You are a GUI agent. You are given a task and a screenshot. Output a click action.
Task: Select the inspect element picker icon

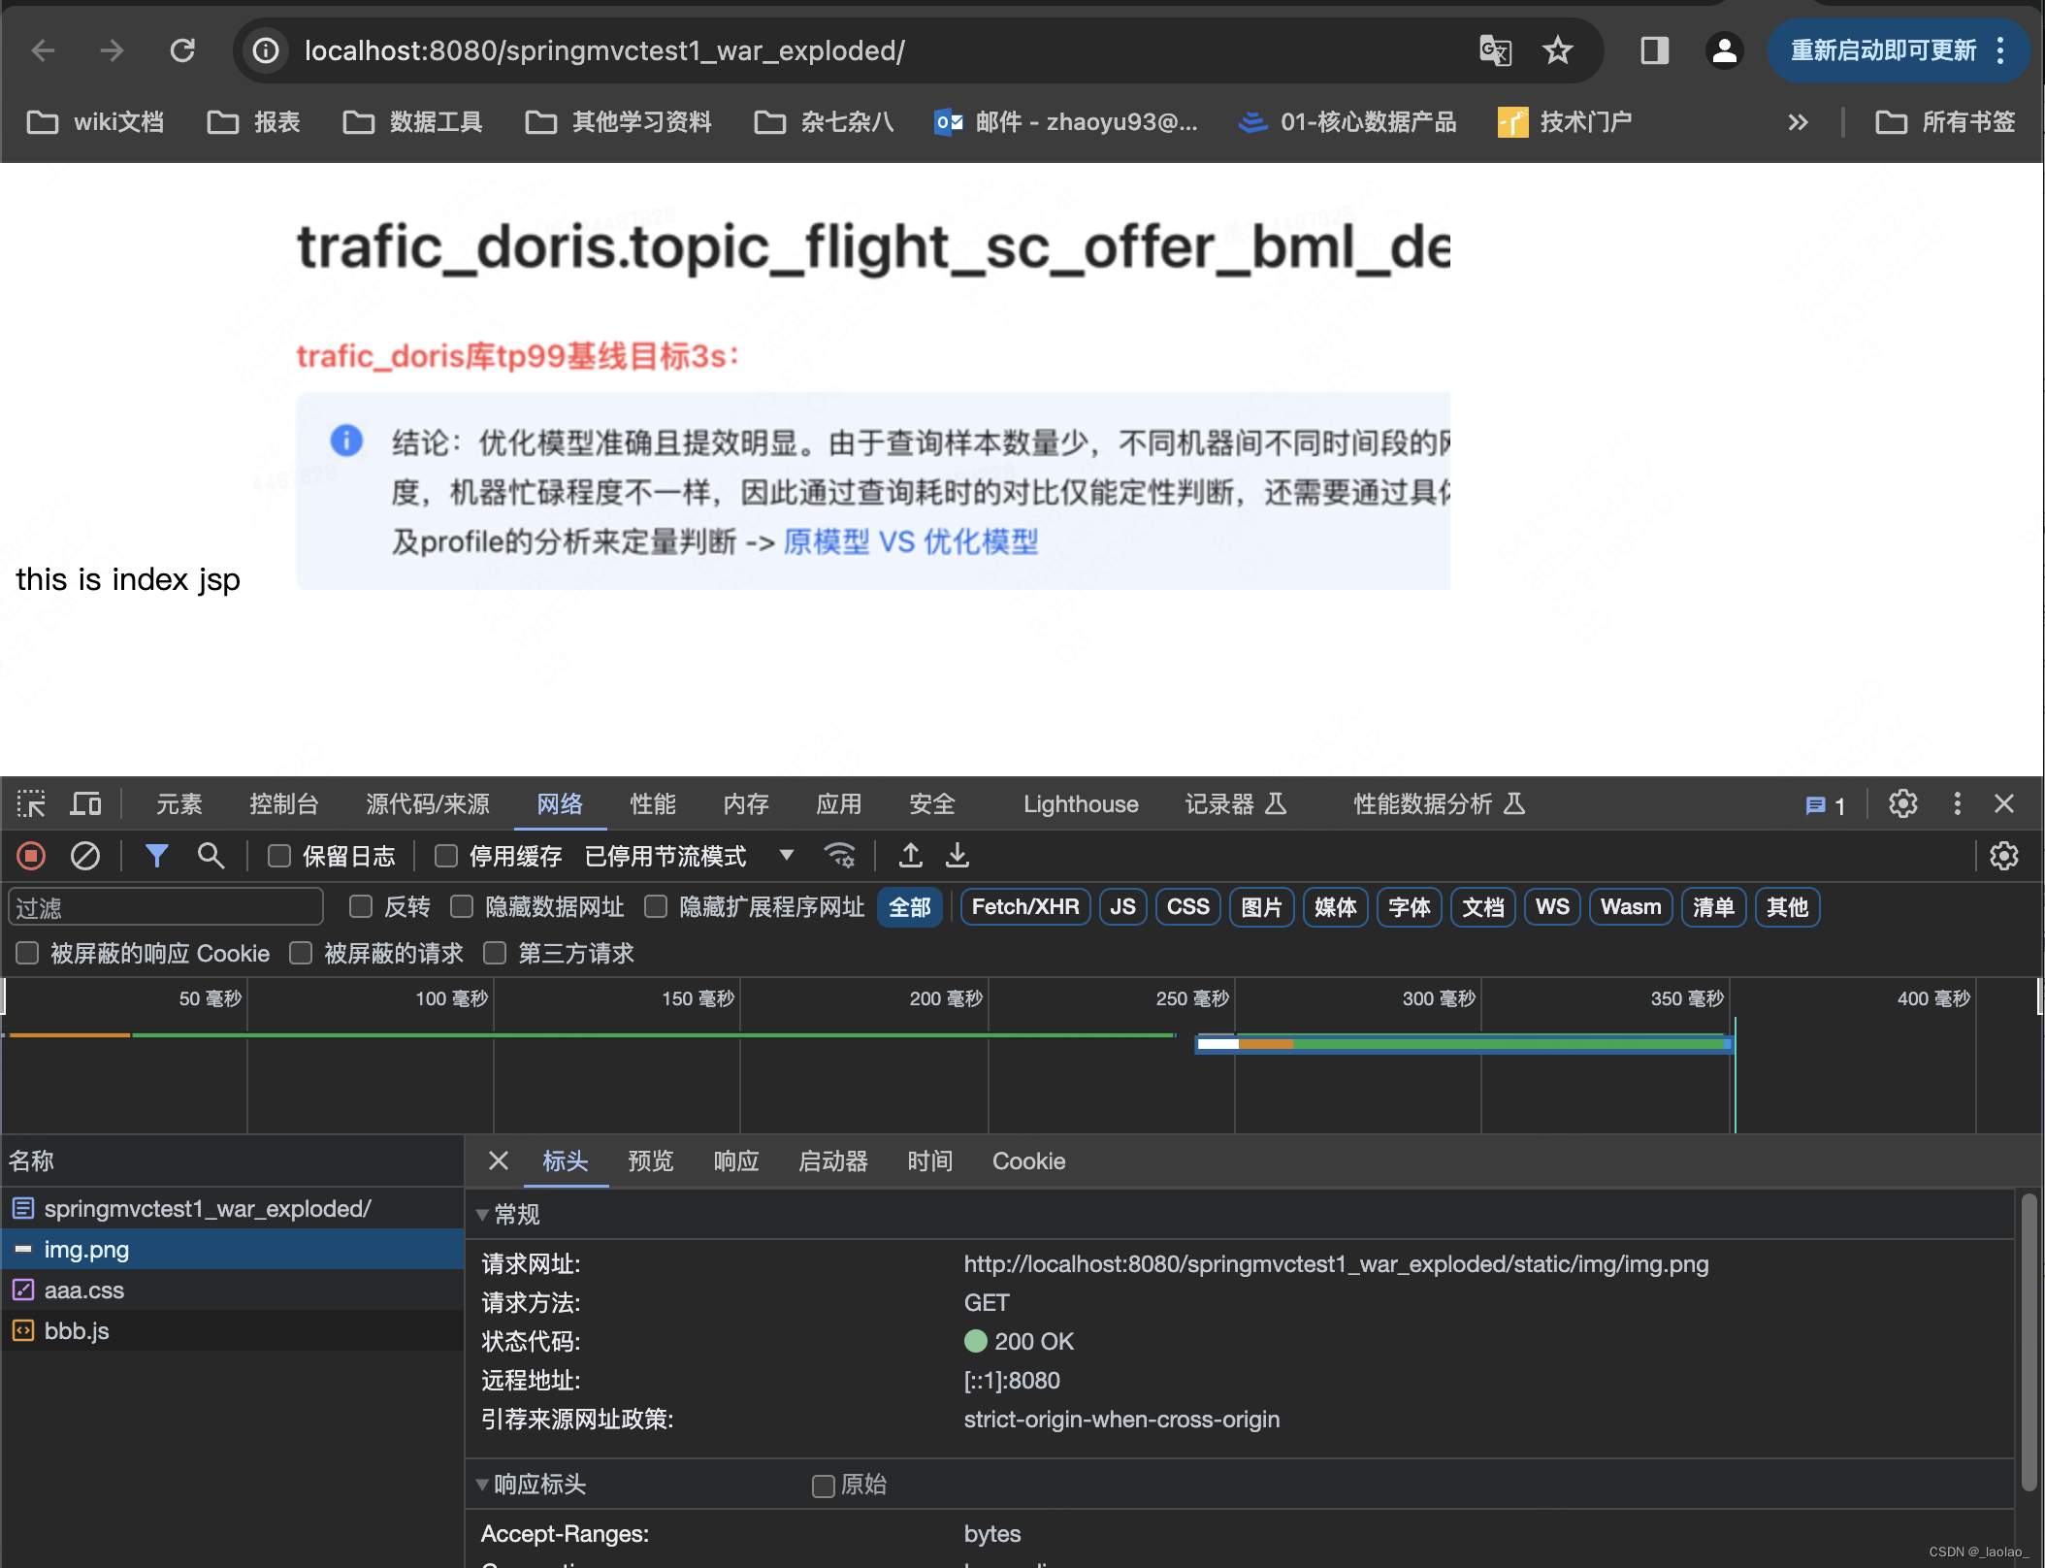coord(31,803)
